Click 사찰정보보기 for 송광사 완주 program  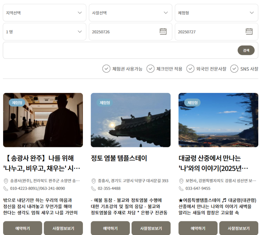coord(63,228)
